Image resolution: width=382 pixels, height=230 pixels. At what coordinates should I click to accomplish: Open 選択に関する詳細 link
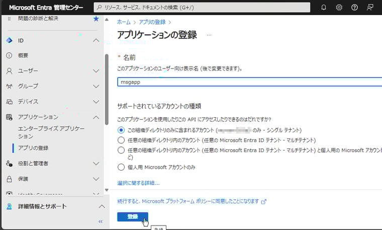pyautogui.click(x=138, y=183)
